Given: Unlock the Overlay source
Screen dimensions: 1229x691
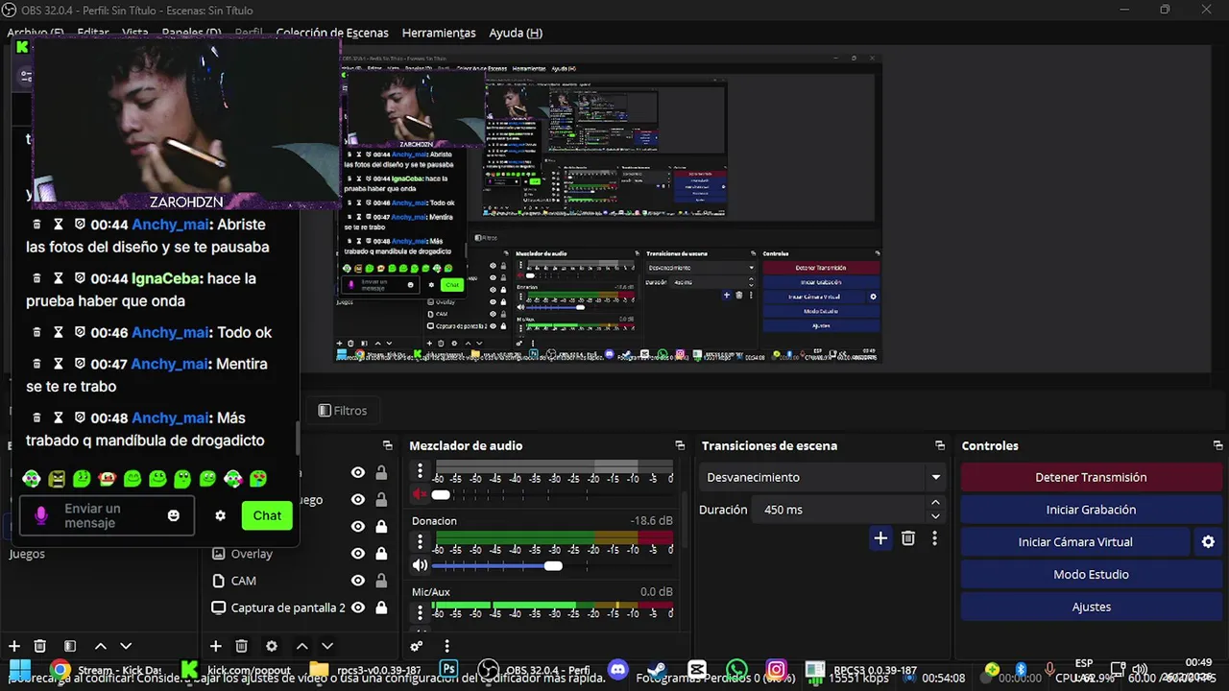Looking at the screenshot, I should click(x=381, y=554).
